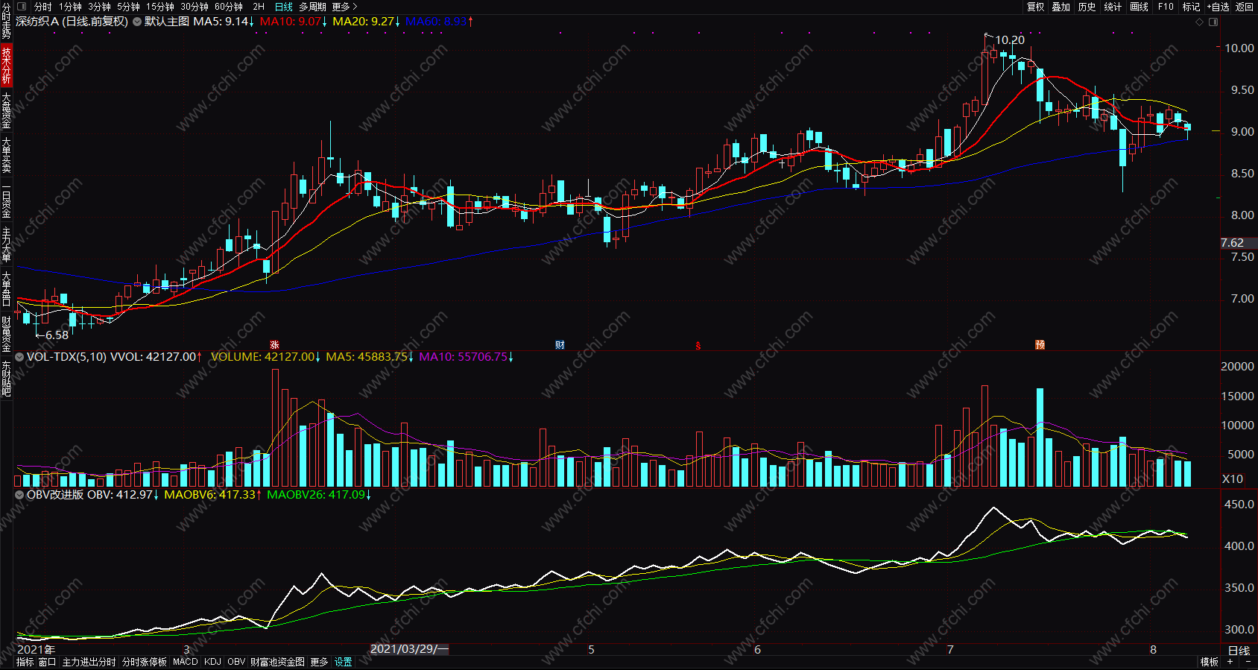Screen dimensions: 1258x670
Task: Zoom in chart with plus button
Action: (x=1230, y=662)
